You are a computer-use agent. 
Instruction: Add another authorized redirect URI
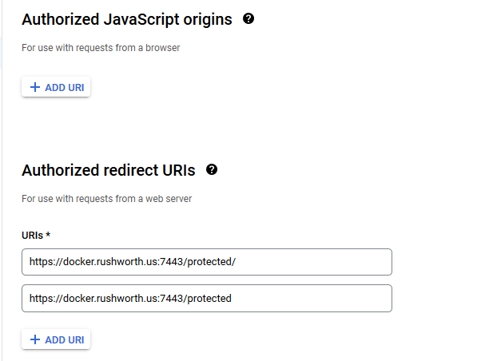(x=56, y=339)
